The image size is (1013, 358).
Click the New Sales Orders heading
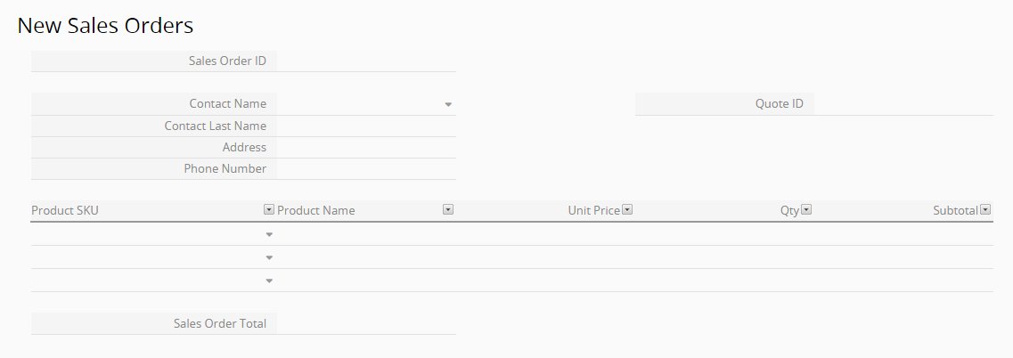(105, 25)
